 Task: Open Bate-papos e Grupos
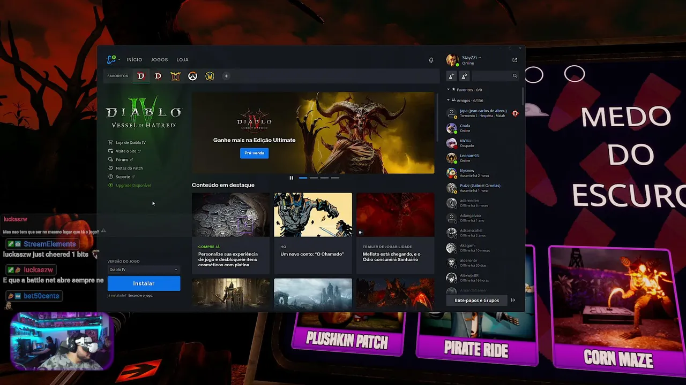pyautogui.click(x=476, y=301)
